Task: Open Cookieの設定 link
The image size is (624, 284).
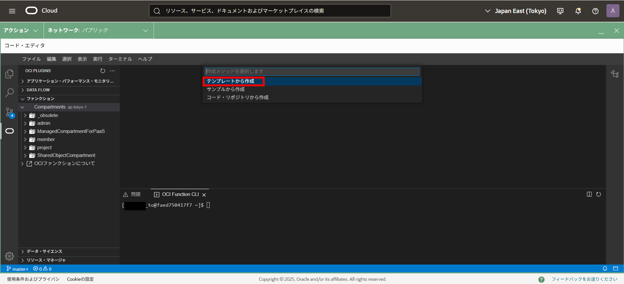Action: [x=80, y=279]
